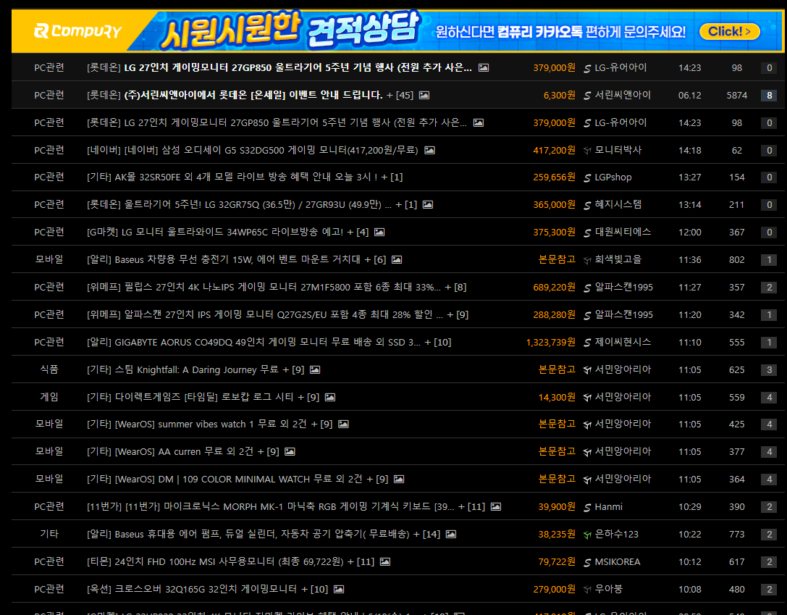The height and width of the screenshot is (615, 787).
Task: Select the 식품 category label
Action: coord(49,369)
